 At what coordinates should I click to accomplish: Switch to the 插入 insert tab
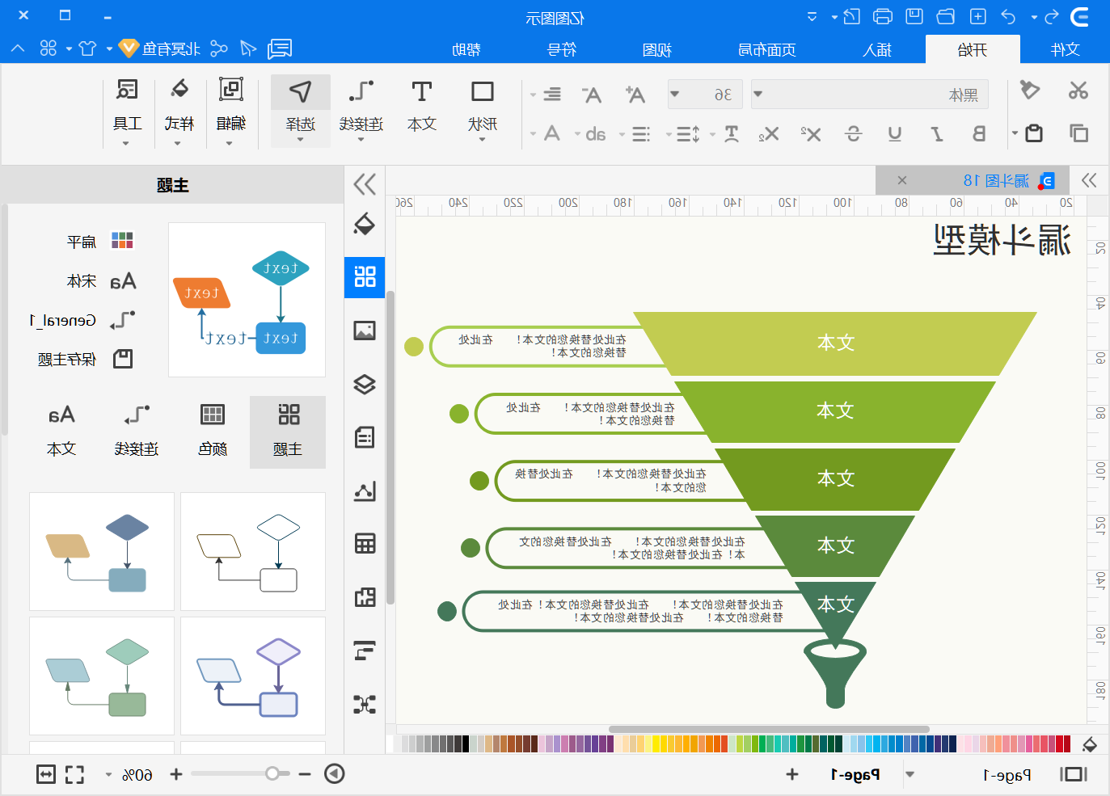click(877, 49)
